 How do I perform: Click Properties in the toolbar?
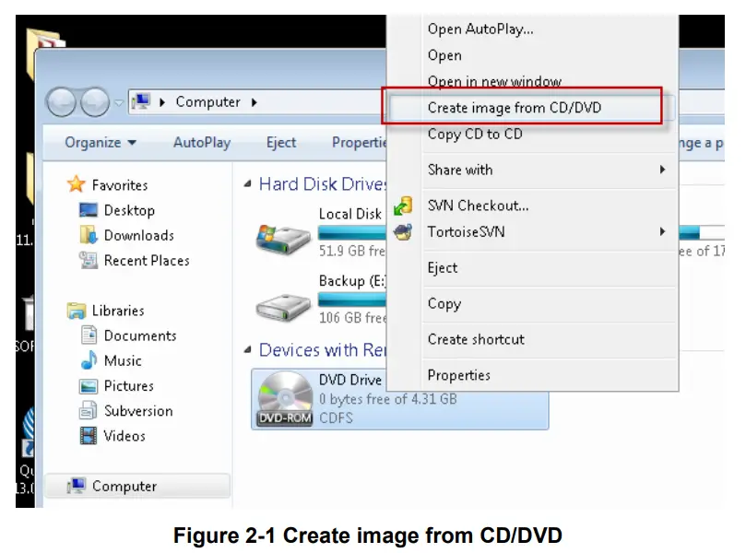tap(360, 142)
